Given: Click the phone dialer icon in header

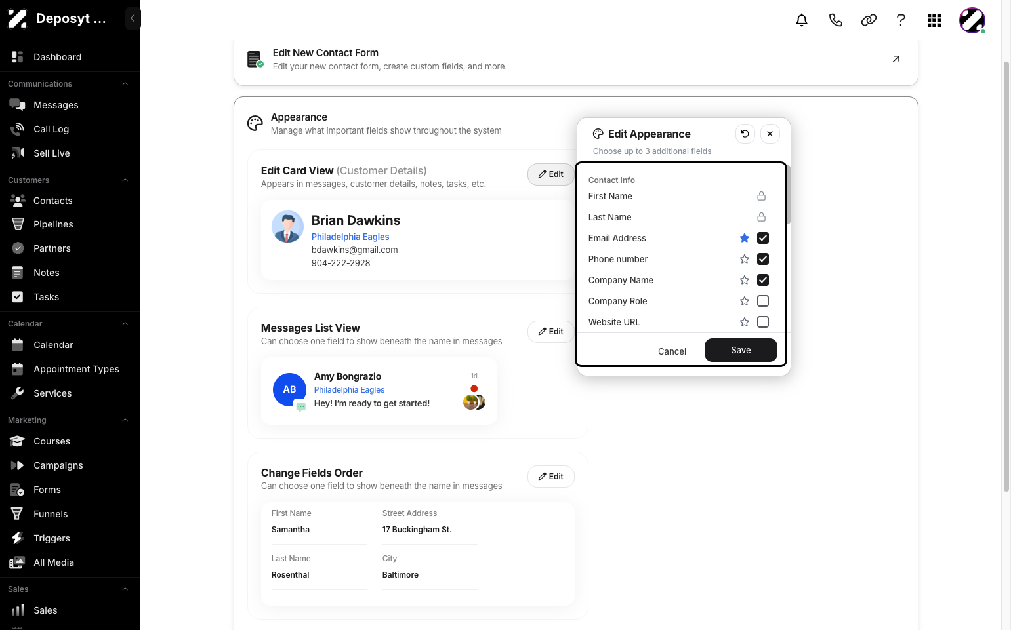Looking at the screenshot, I should [x=835, y=20].
